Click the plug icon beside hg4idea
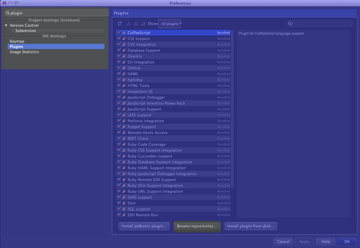Image resolution: width=360 pixels, height=248 pixels. [124, 80]
